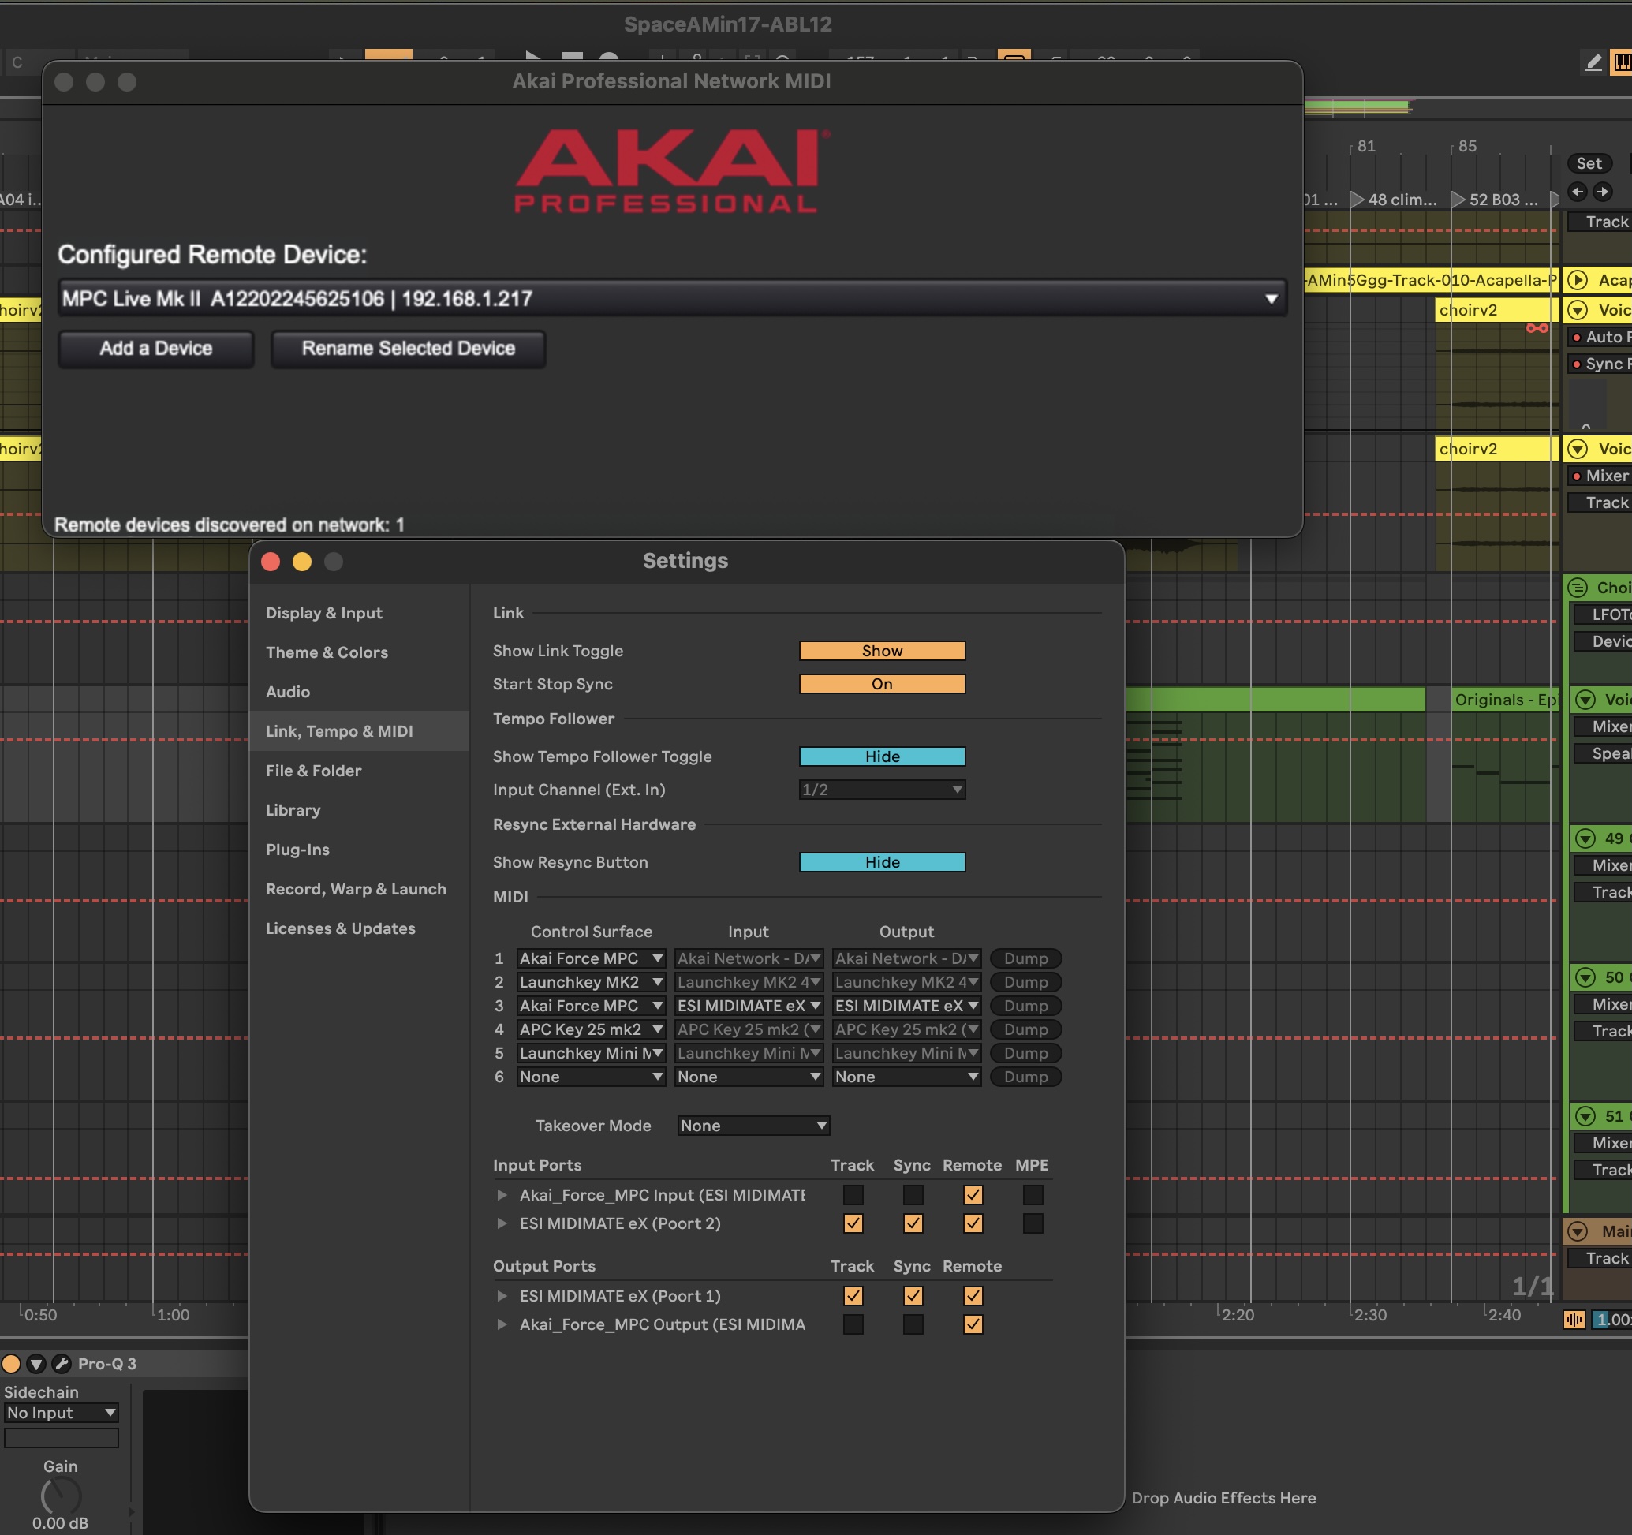Open Control Surface dropdown in row 1
The height and width of the screenshot is (1535, 1632).
pyautogui.click(x=590, y=958)
